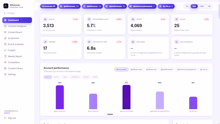The image size is (220, 124).
Task: Filter by @_rhn.ai 0 top chip
Action: tap(166, 6)
